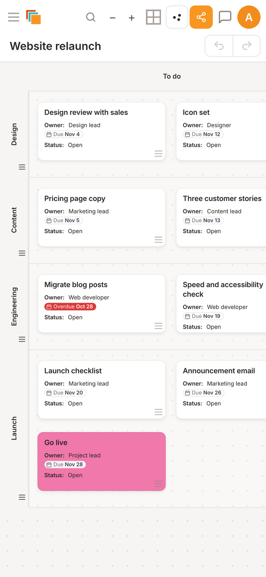Screen dimensions: 266x577
Task: Open the Icon set card
Action: coord(221,131)
